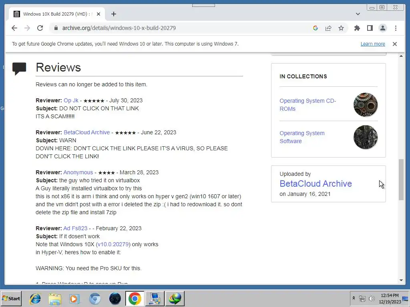
Task: Open Operating System CD-ROMs collection
Action: coord(307,105)
